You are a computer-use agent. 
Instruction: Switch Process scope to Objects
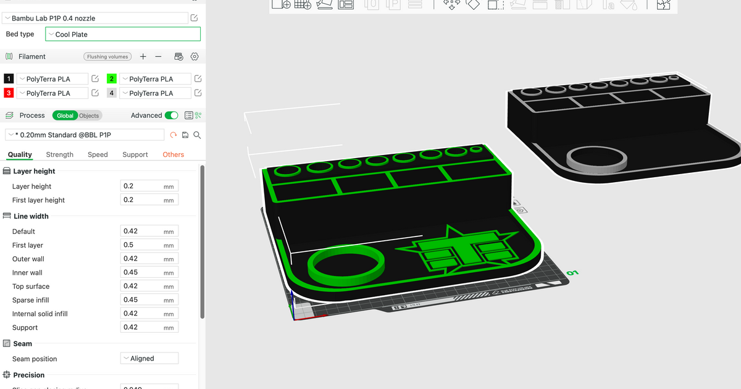point(89,115)
